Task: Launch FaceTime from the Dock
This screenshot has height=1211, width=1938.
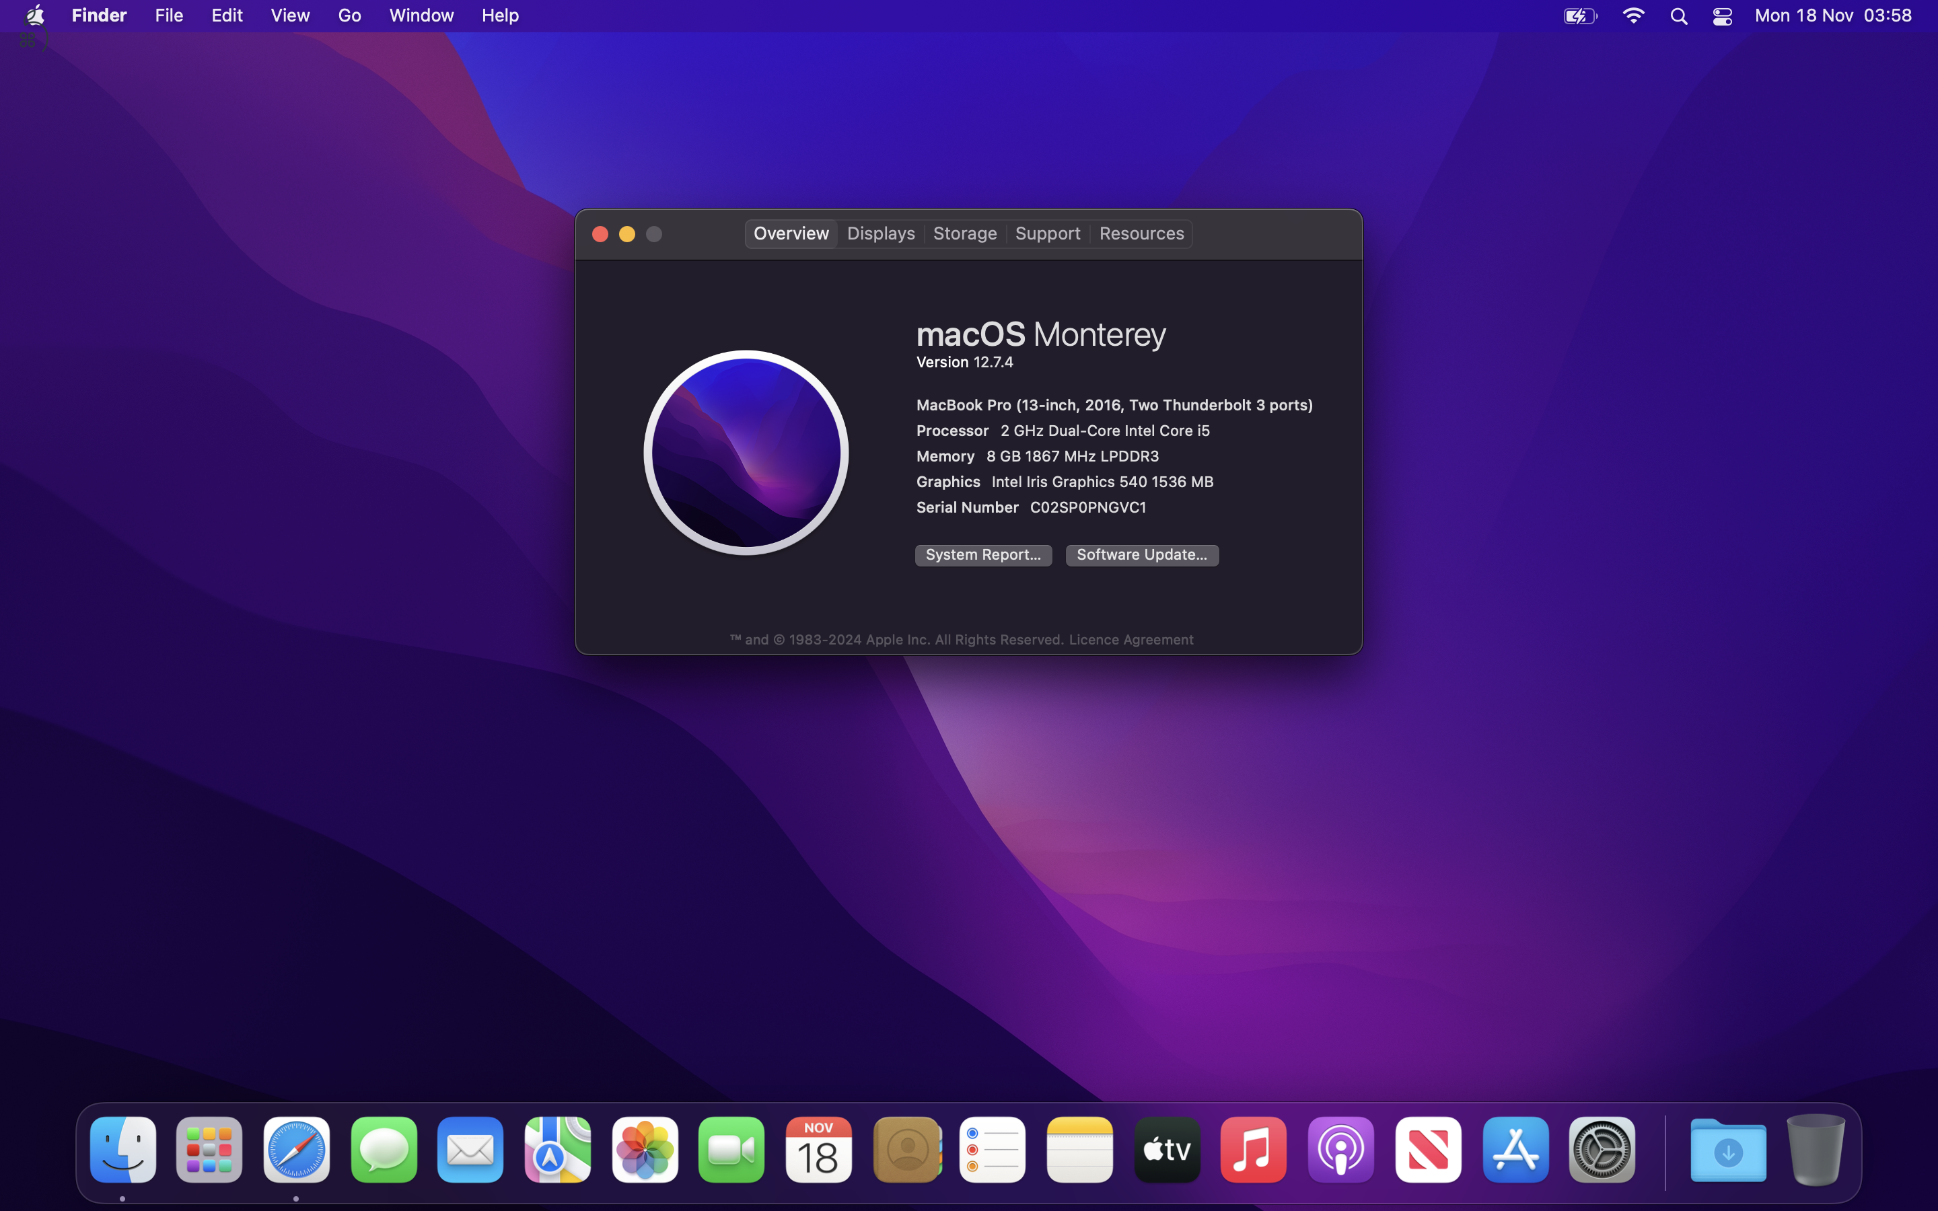Action: coord(731,1149)
